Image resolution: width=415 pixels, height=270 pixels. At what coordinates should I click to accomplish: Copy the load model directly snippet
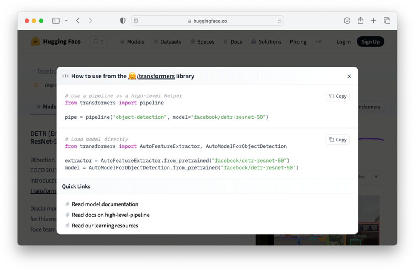(x=338, y=140)
